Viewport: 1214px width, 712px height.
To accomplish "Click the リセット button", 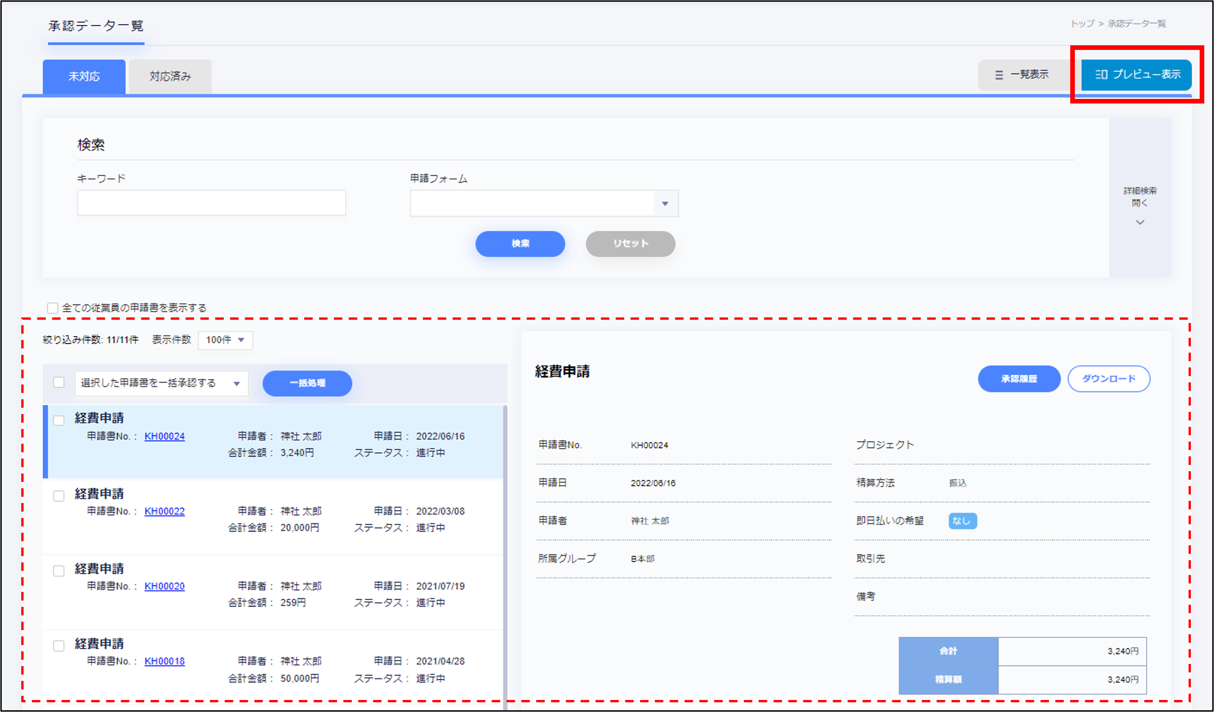I will [630, 243].
